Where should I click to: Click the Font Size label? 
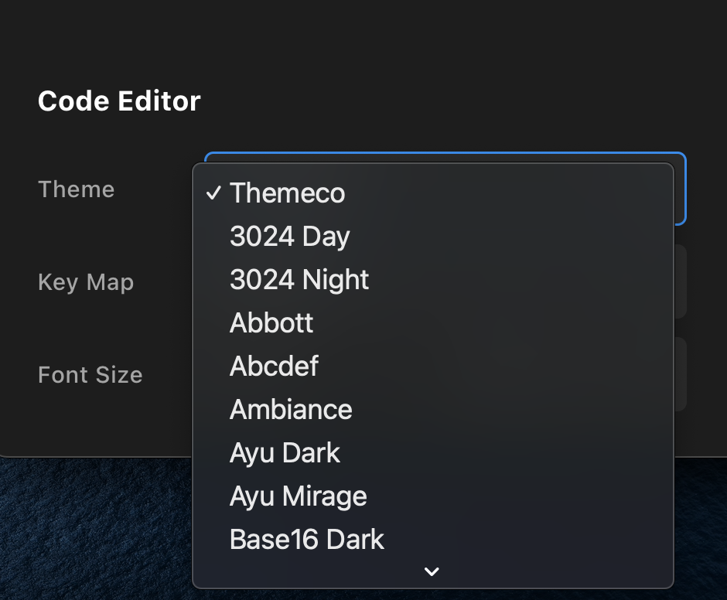tap(90, 374)
